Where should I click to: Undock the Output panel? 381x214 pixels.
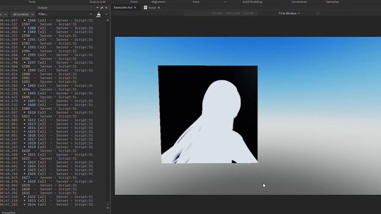pos(102,8)
